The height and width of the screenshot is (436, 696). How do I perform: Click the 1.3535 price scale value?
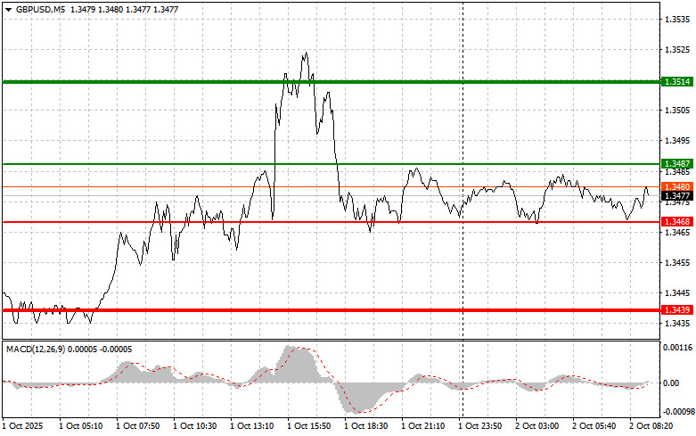tap(677, 20)
